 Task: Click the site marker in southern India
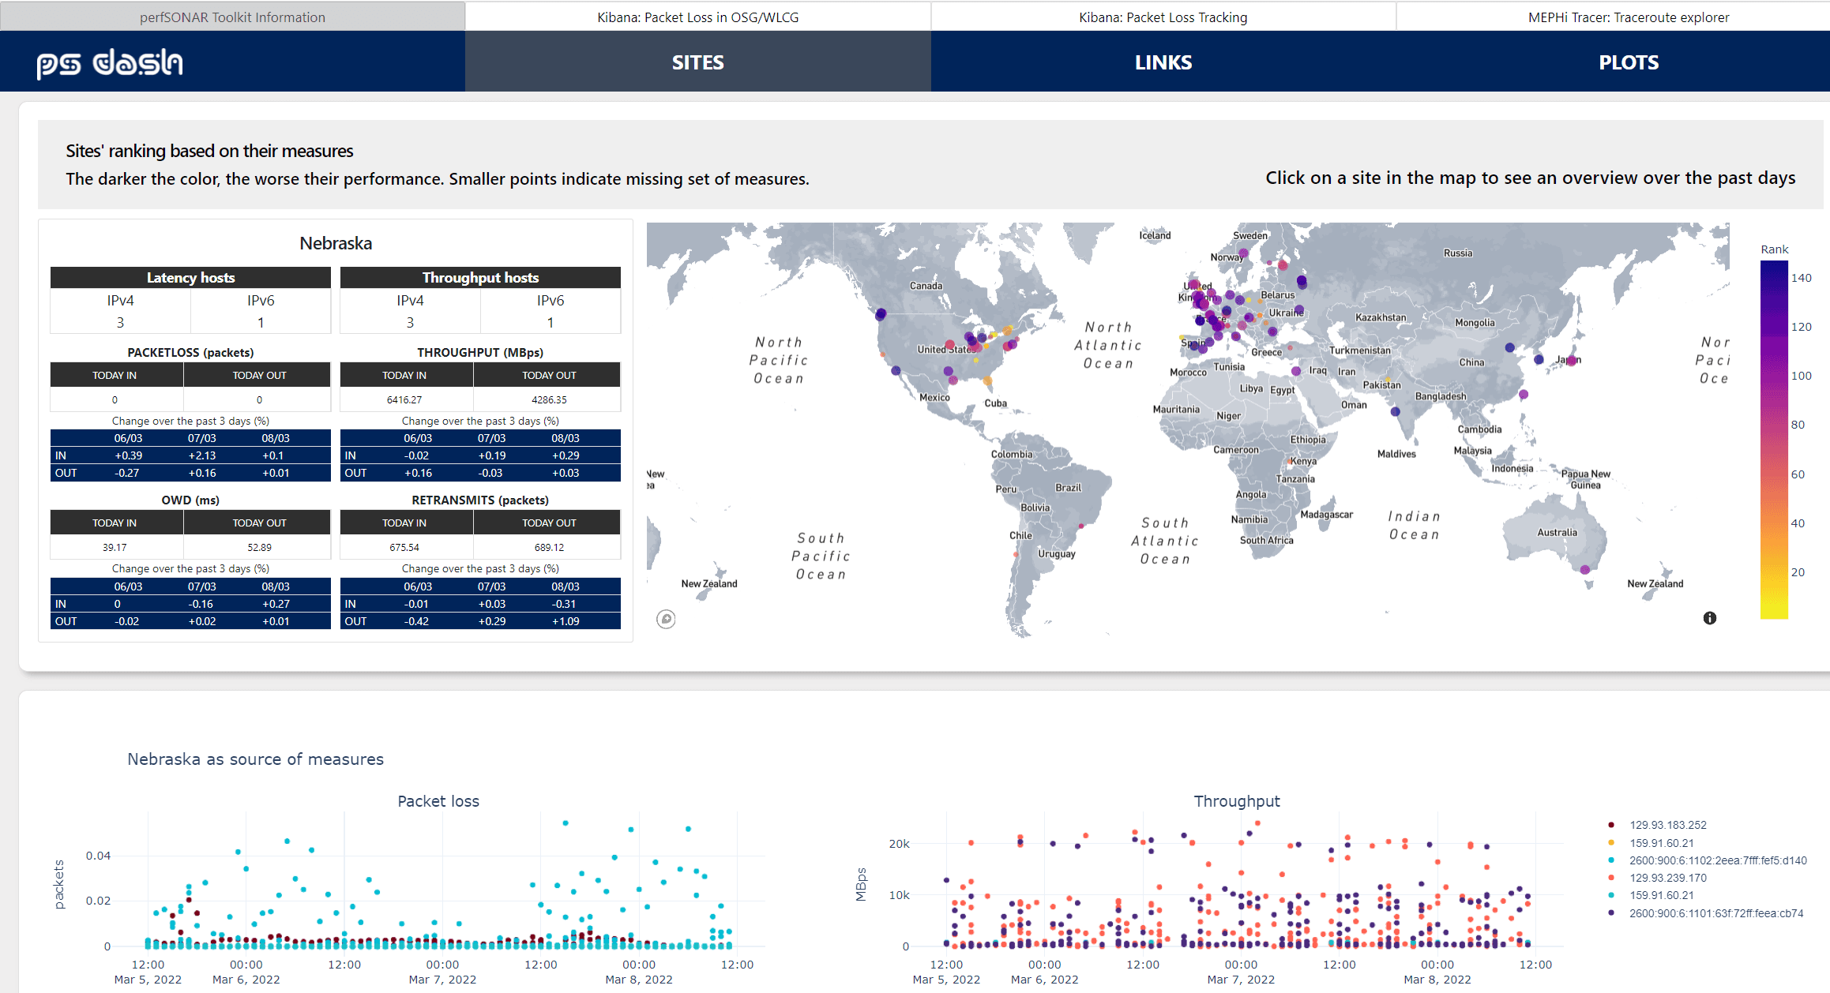pyautogui.click(x=1396, y=411)
